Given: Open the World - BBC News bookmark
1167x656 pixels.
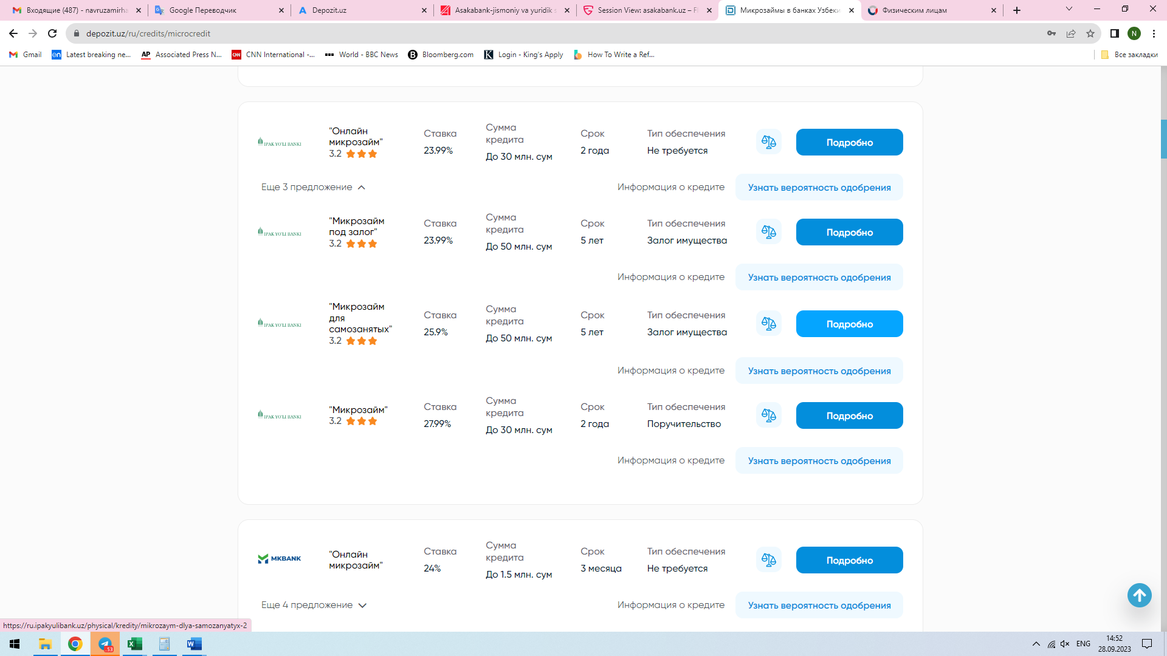Looking at the screenshot, I should pyautogui.click(x=361, y=55).
